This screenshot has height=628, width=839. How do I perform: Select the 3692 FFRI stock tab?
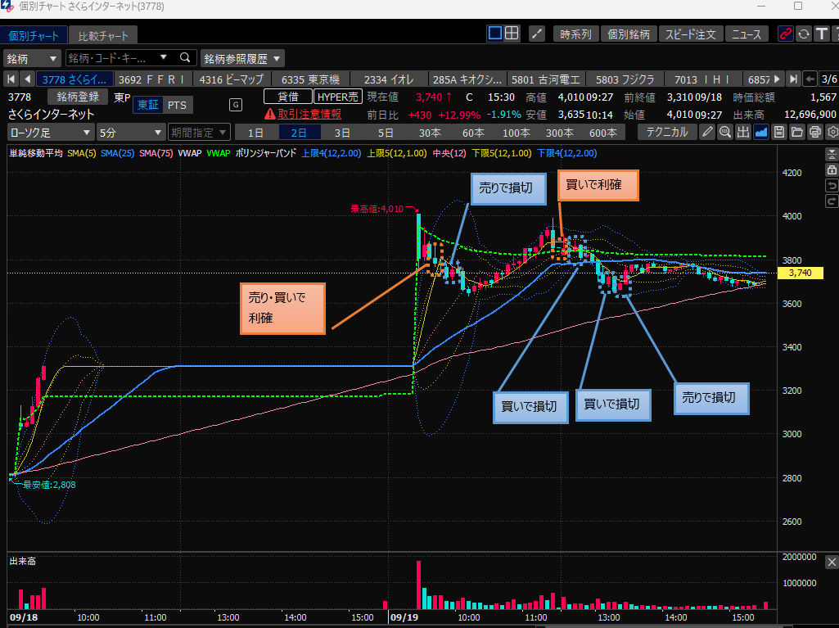tap(151, 79)
